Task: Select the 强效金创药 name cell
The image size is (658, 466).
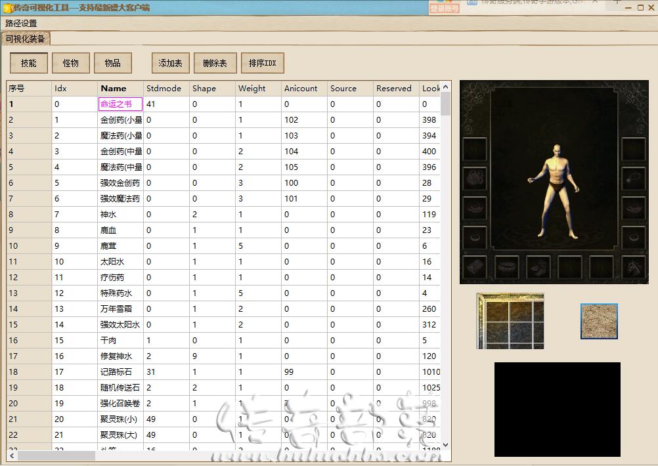Action: tap(120, 183)
